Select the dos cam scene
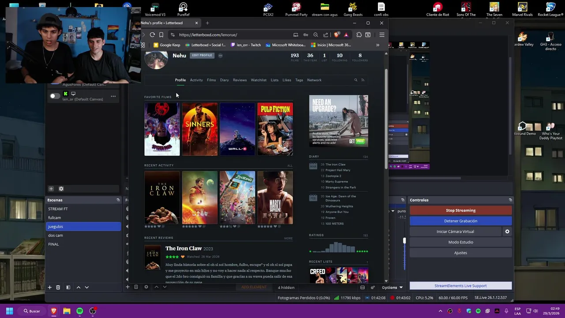Screen dimensions: 565x318 point(83,235)
